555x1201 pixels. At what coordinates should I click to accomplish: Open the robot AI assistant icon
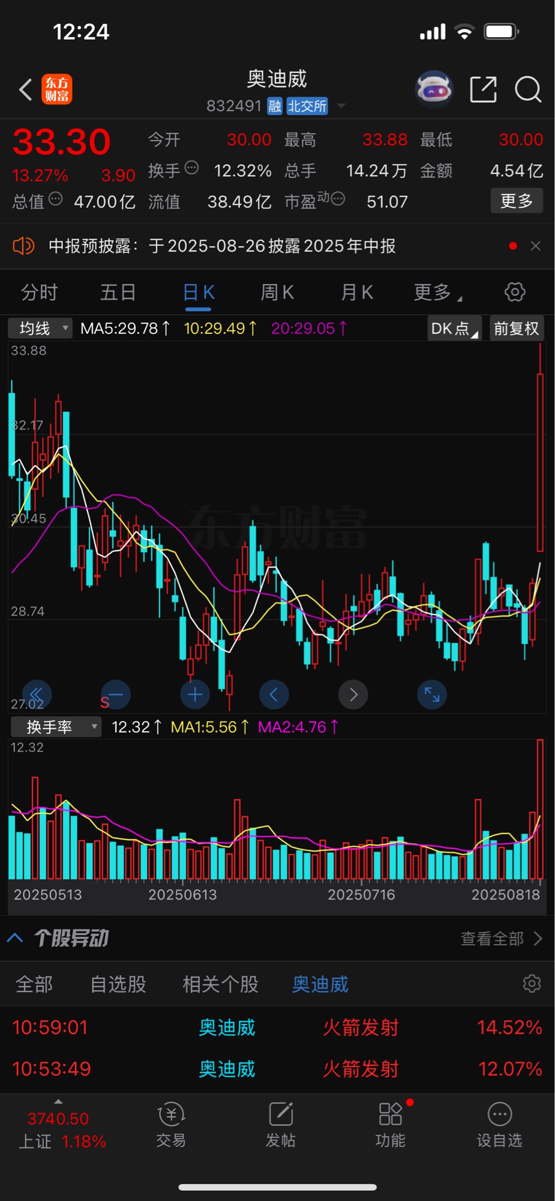(434, 89)
